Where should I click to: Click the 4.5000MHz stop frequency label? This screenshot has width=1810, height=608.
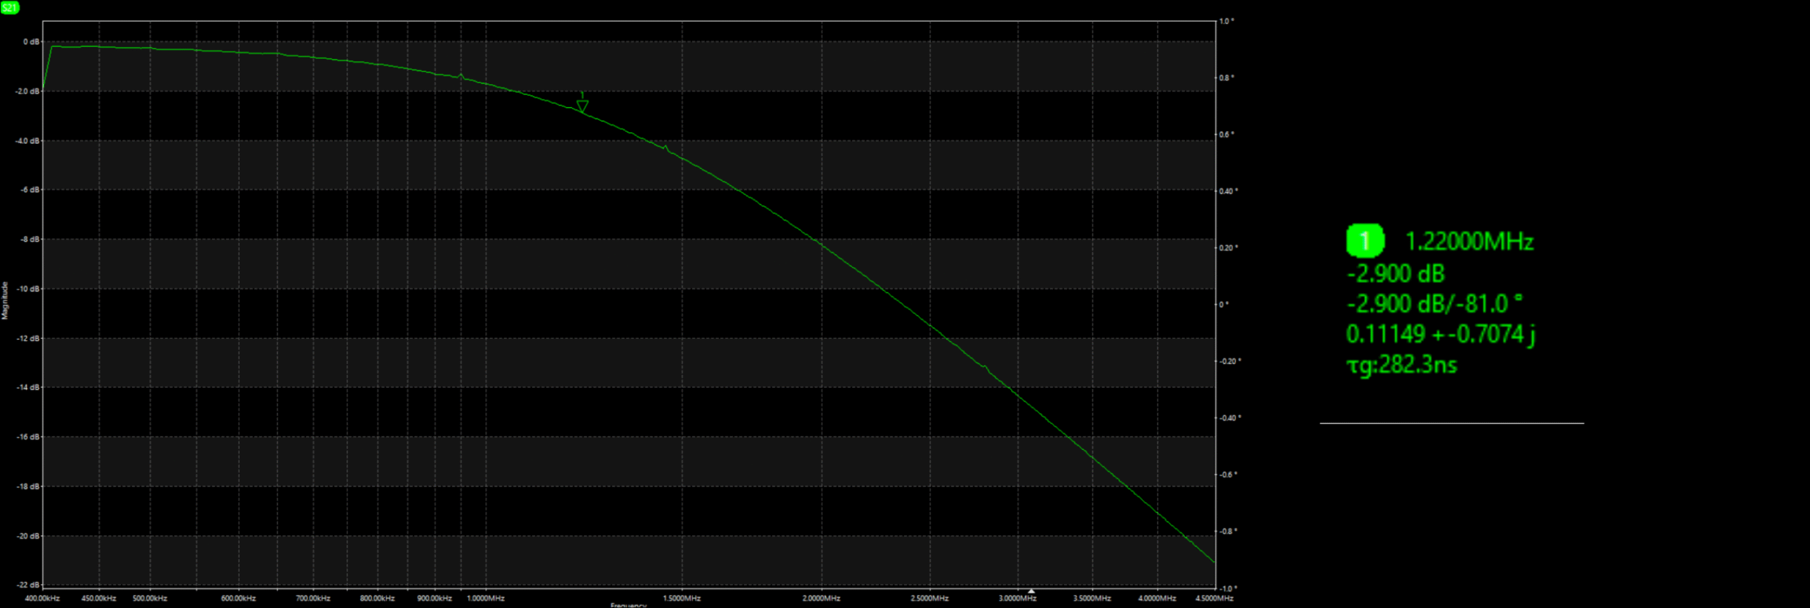pos(1214,598)
